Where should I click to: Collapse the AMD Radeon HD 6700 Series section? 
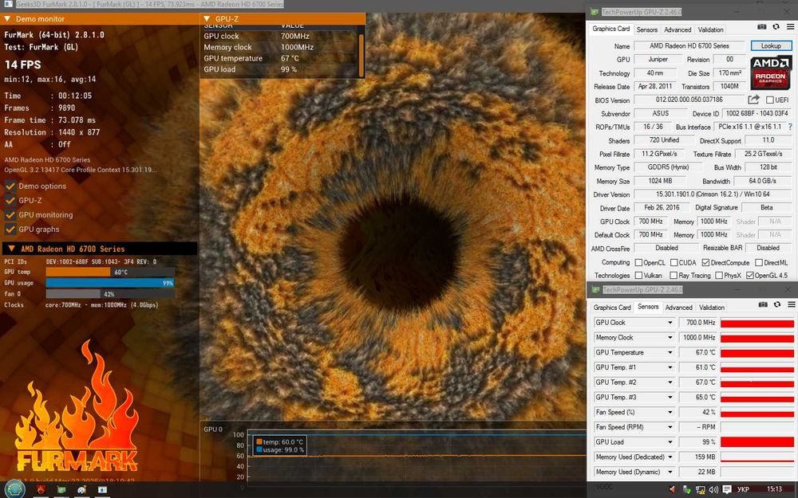12,249
